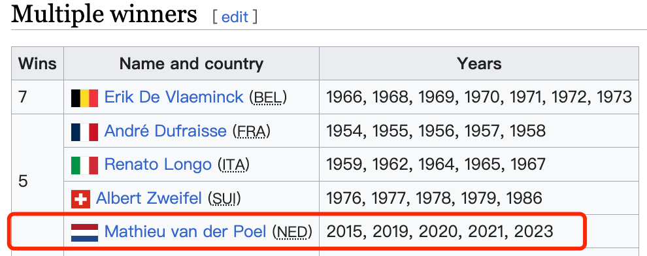Open André Dufraisse's article
647x256 pixels.
[x=165, y=131]
